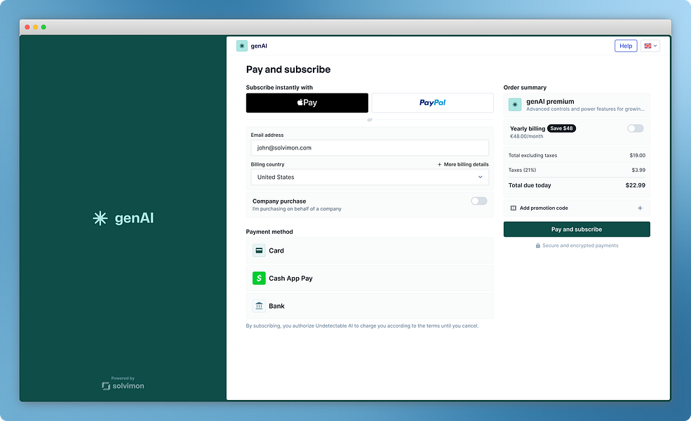Expand More billing details

(x=463, y=164)
